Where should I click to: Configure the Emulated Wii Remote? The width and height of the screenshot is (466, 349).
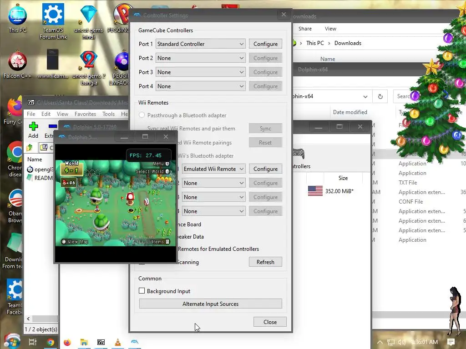point(265,169)
